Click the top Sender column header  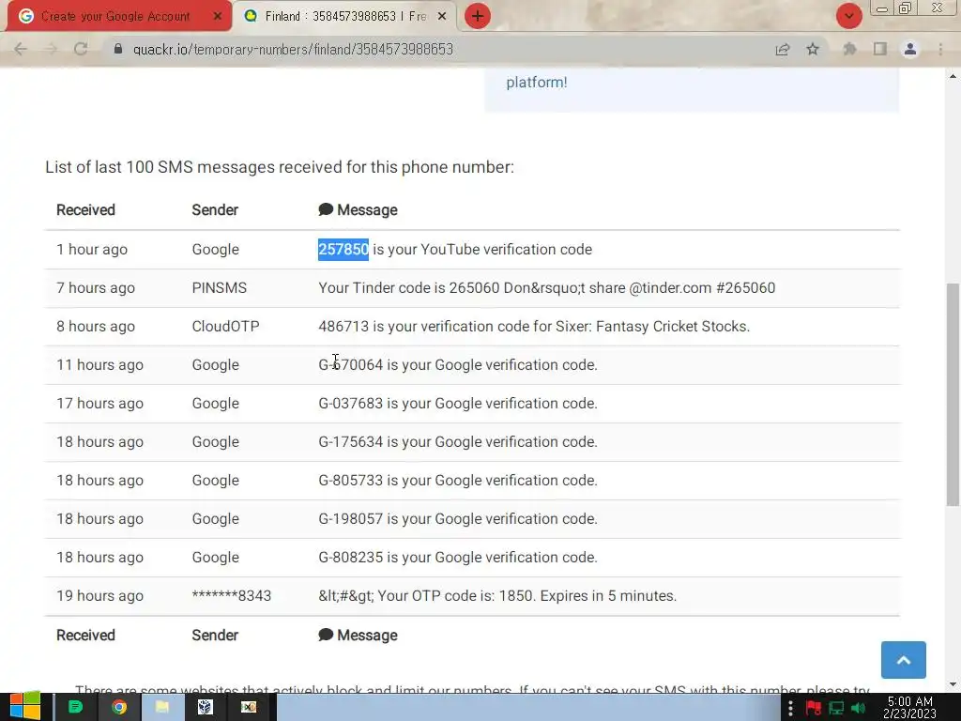pyautogui.click(x=215, y=209)
